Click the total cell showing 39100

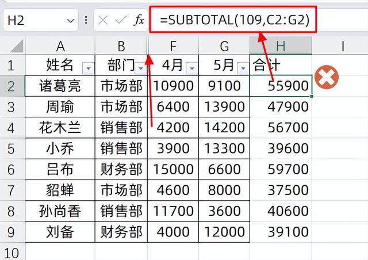pos(281,232)
